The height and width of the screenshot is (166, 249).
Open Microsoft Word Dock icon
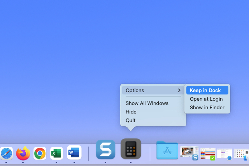(74, 152)
